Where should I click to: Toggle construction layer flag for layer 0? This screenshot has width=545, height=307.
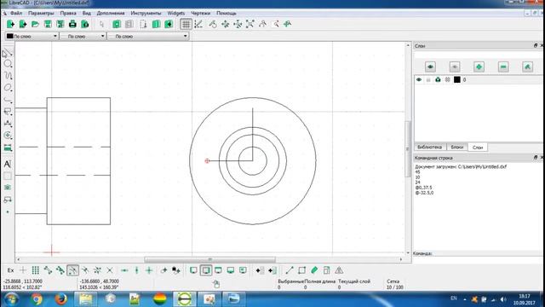(448, 79)
